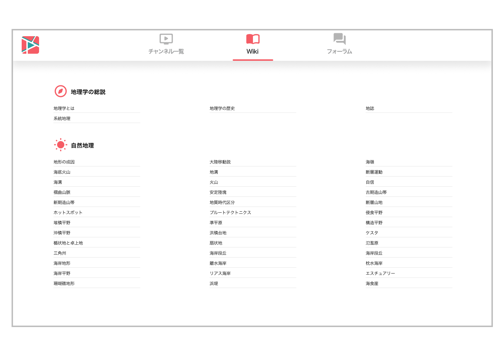Select the Wiki tab
This screenshot has height=356, width=503.
(x=253, y=44)
